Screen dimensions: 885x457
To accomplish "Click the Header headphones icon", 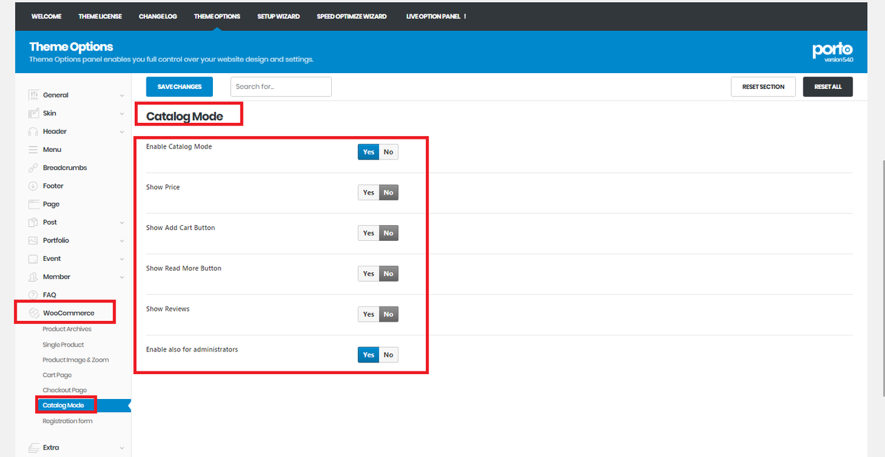I will point(33,131).
